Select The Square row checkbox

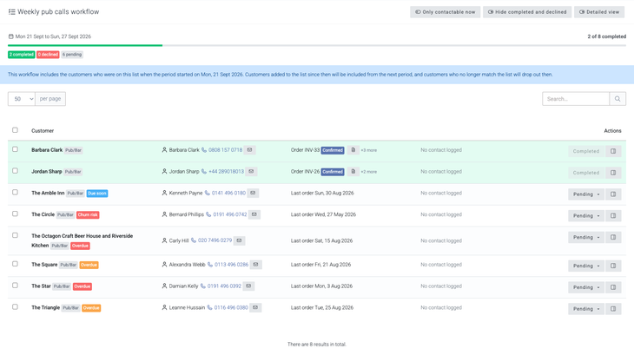[15, 264]
